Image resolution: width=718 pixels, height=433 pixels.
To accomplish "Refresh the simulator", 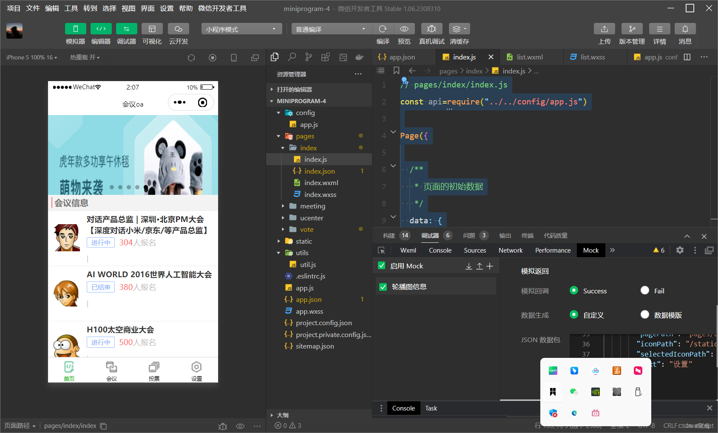I will pos(191,58).
